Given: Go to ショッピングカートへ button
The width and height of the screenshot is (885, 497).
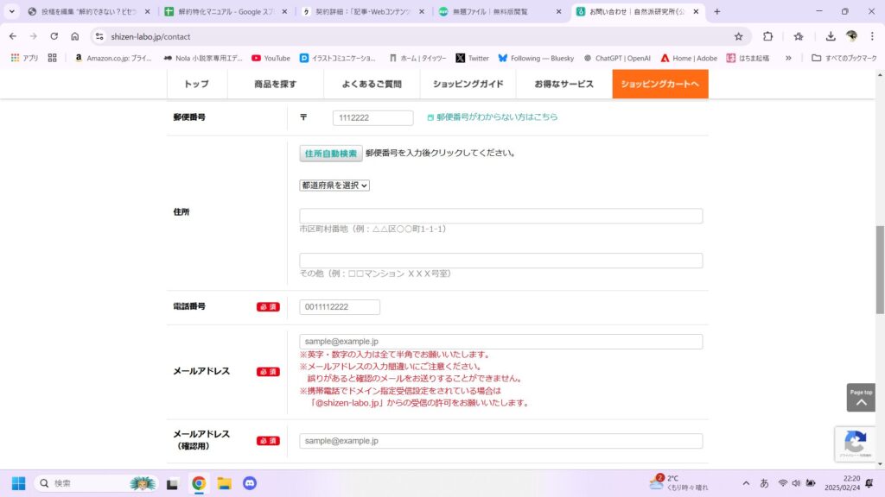Looking at the screenshot, I should click(x=659, y=84).
